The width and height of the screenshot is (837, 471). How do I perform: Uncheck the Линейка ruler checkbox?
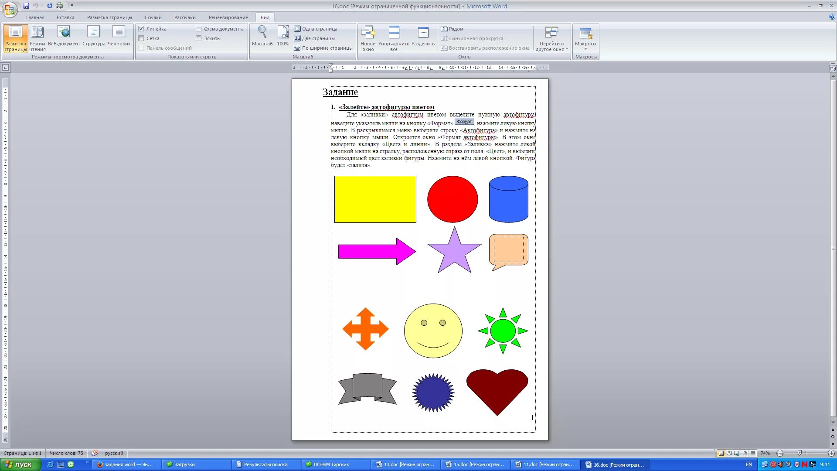tap(141, 29)
